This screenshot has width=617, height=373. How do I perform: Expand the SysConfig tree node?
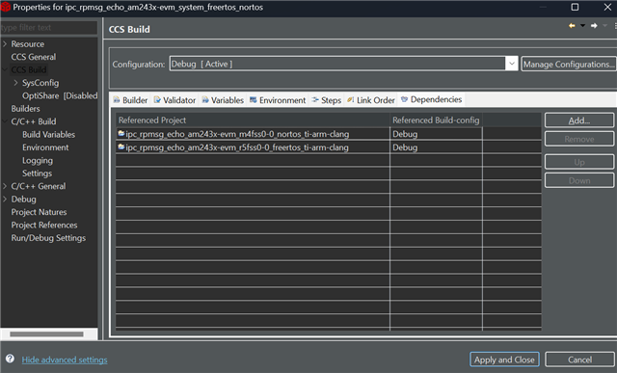(x=15, y=83)
